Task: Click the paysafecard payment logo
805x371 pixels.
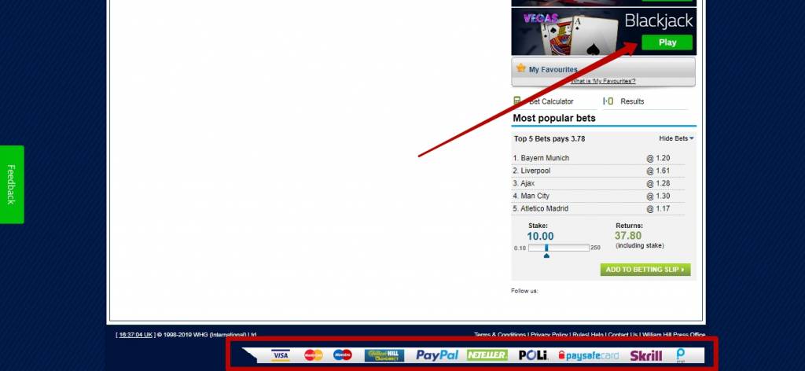Action: click(588, 355)
